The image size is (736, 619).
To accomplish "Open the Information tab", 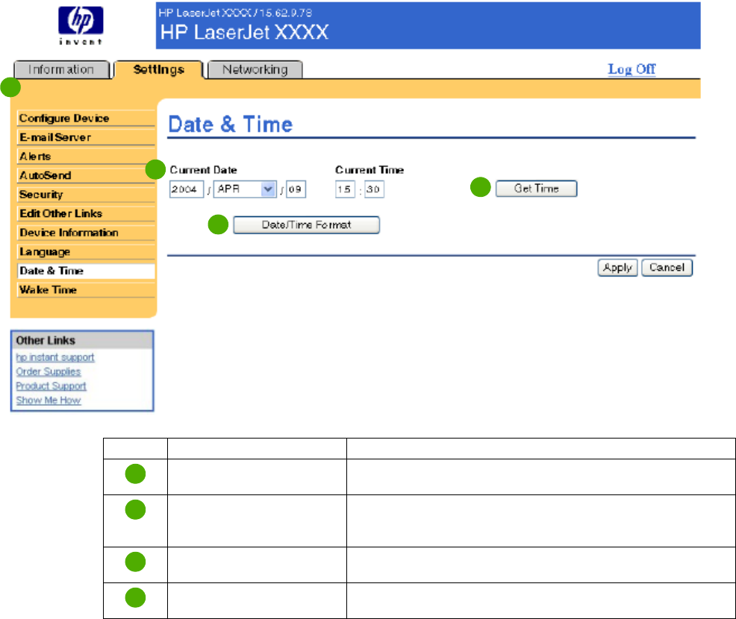I will [x=61, y=69].
